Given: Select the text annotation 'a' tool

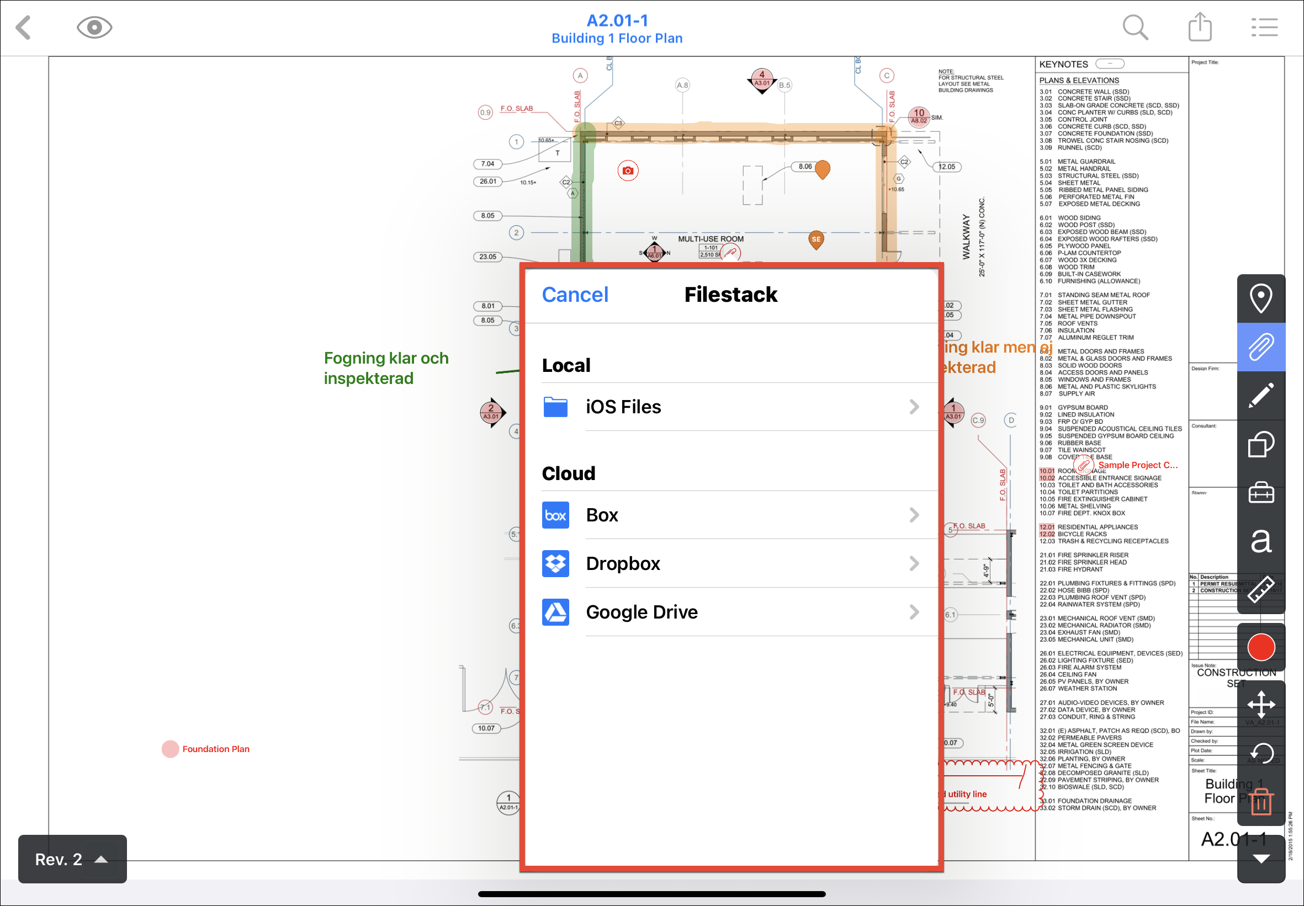Looking at the screenshot, I should click(1261, 541).
